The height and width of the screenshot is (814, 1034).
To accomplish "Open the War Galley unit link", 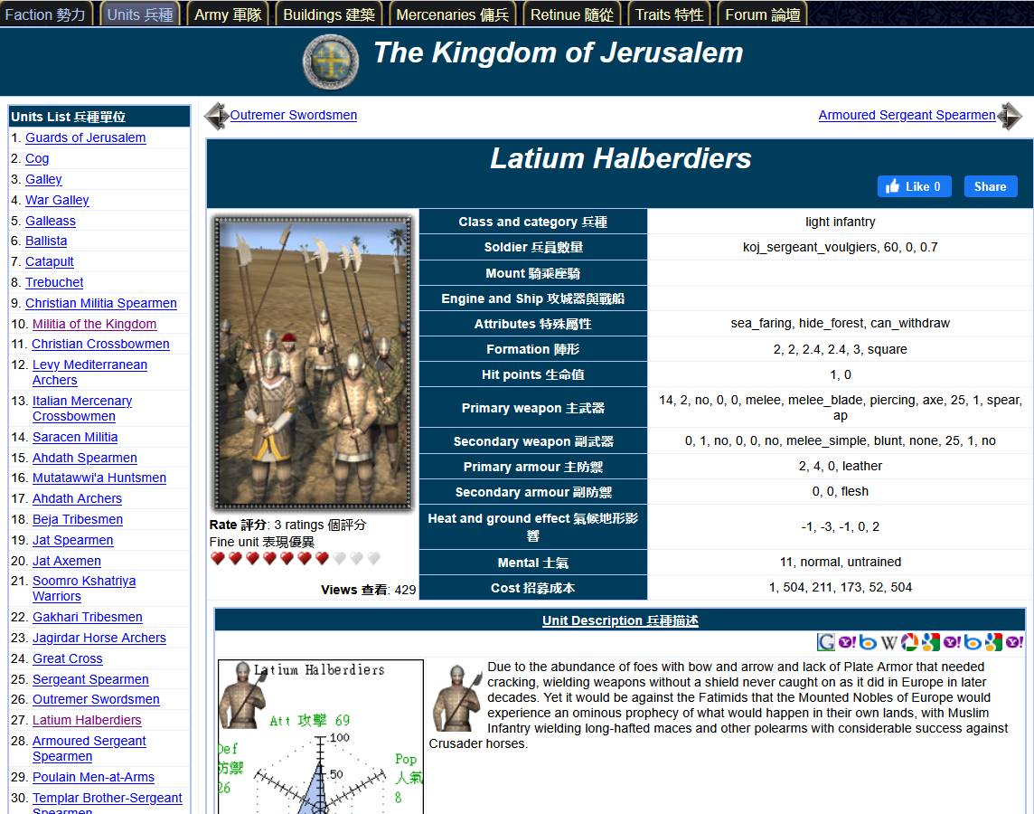I will [x=57, y=200].
